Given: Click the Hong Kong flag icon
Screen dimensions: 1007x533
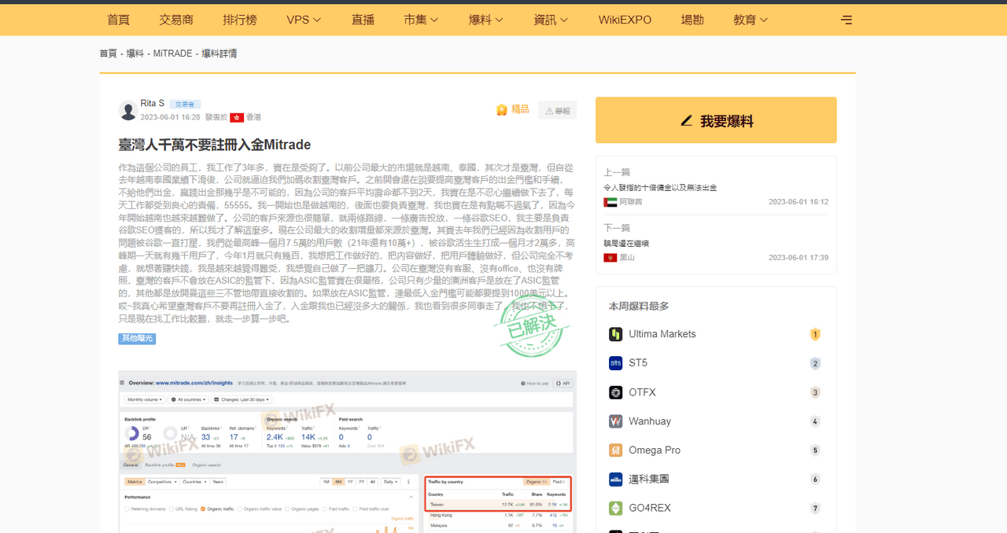Looking at the screenshot, I should tap(236, 117).
